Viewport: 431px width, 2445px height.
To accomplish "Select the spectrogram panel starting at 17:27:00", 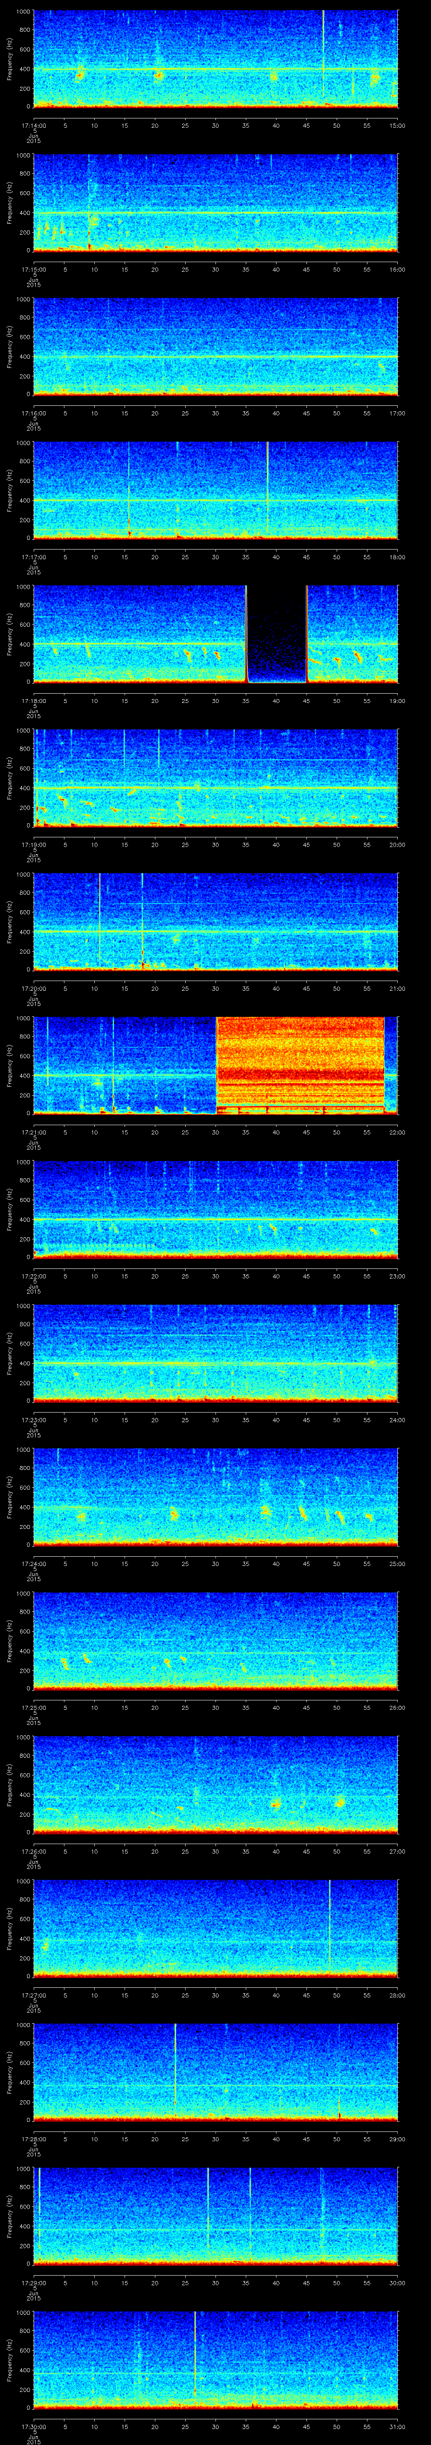I will point(216,1929).
